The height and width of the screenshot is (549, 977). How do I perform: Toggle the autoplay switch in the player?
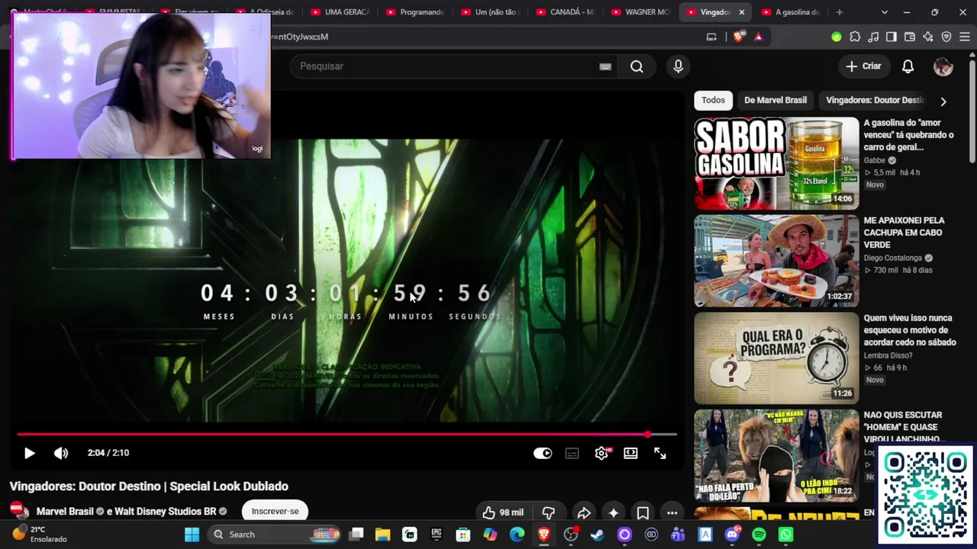tap(543, 453)
